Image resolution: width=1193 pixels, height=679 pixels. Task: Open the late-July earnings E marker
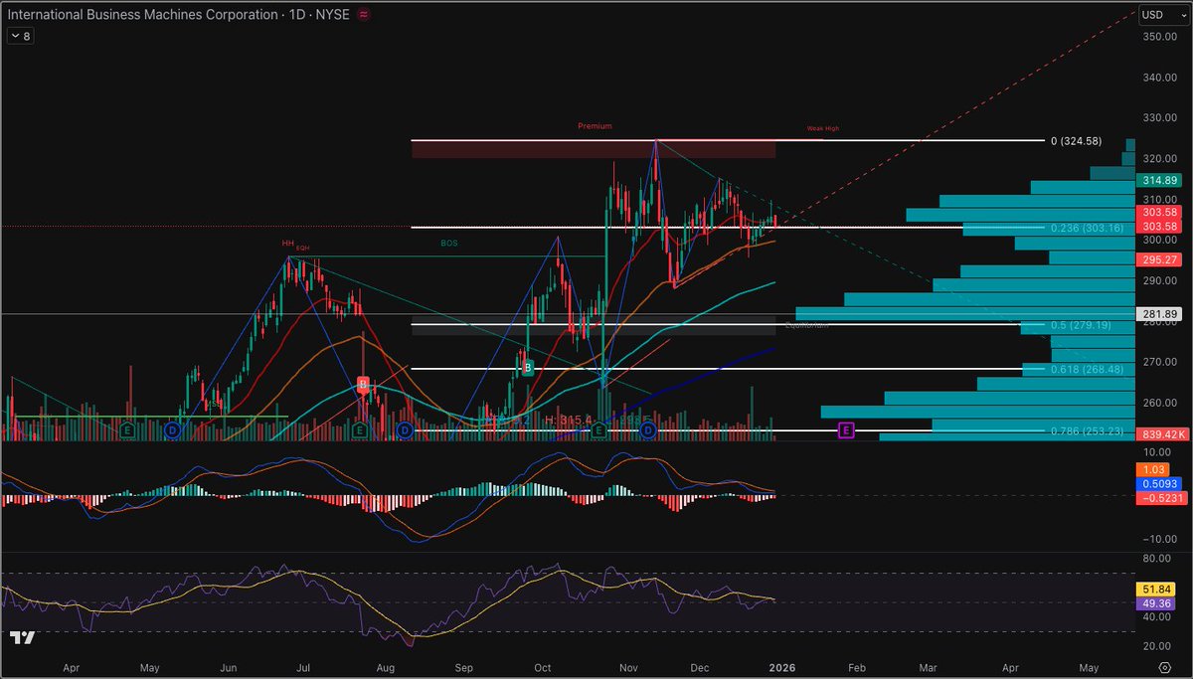pos(360,430)
